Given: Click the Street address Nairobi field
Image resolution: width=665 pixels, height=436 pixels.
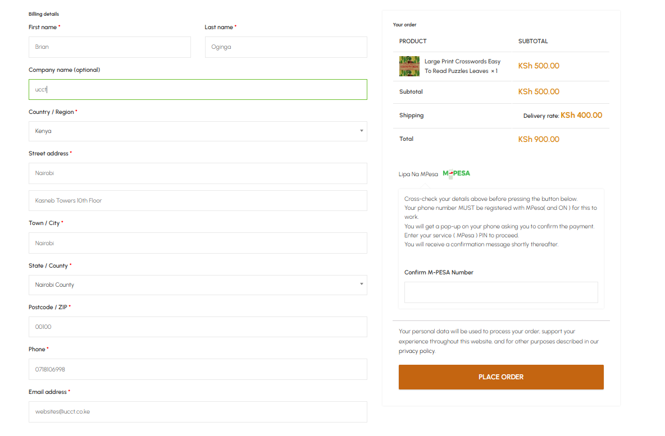Looking at the screenshot, I should (198, 173).
